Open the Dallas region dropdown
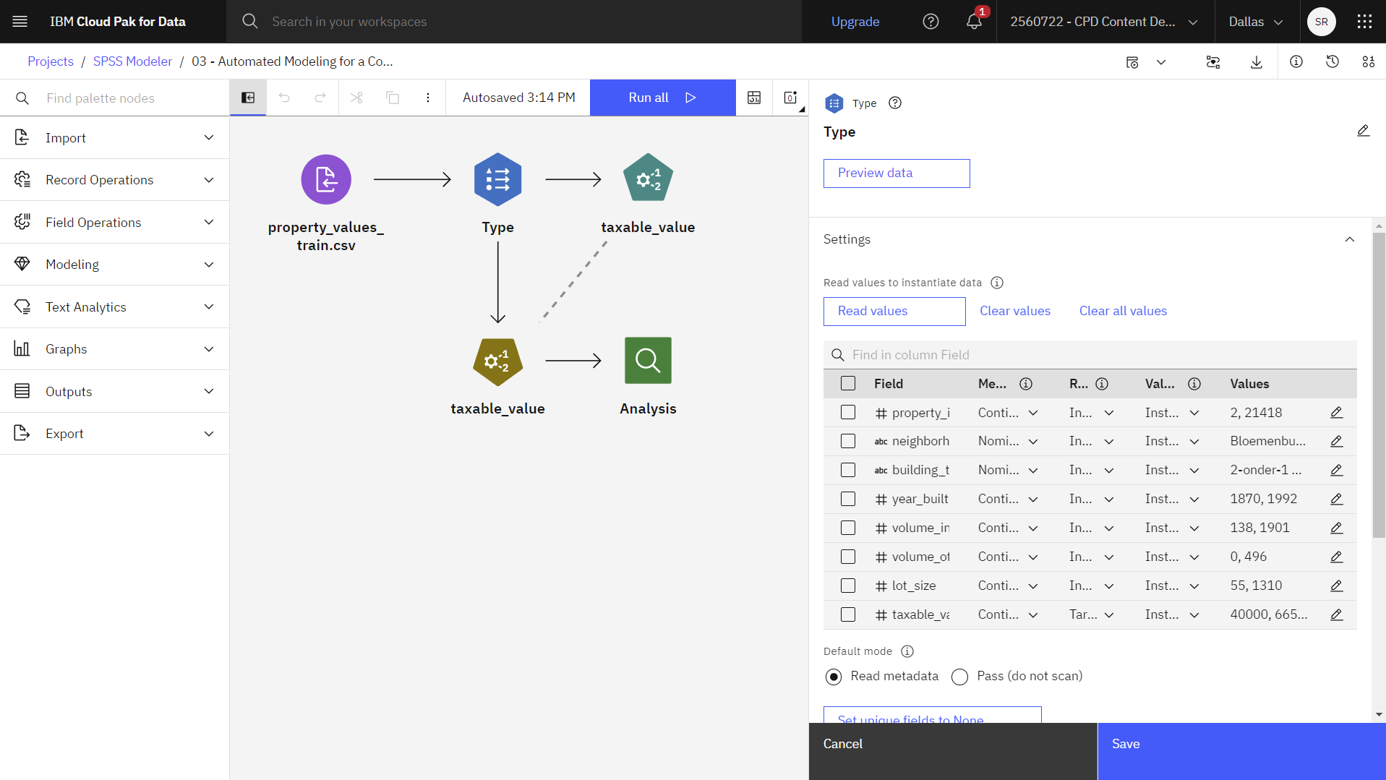Viewport: 1386px width, 780px height. 1257,22
